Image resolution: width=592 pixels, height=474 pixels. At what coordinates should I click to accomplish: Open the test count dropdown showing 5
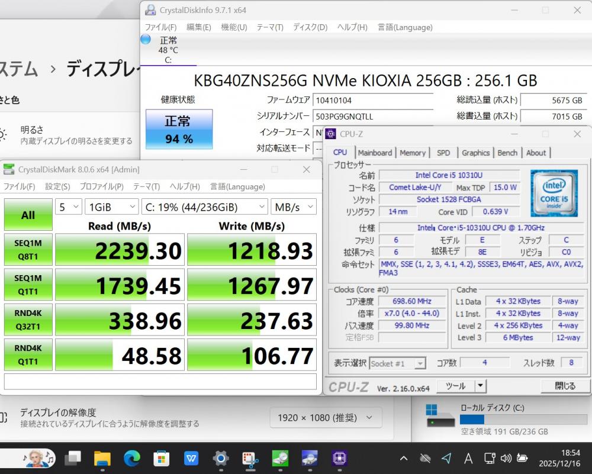point(68,207)
